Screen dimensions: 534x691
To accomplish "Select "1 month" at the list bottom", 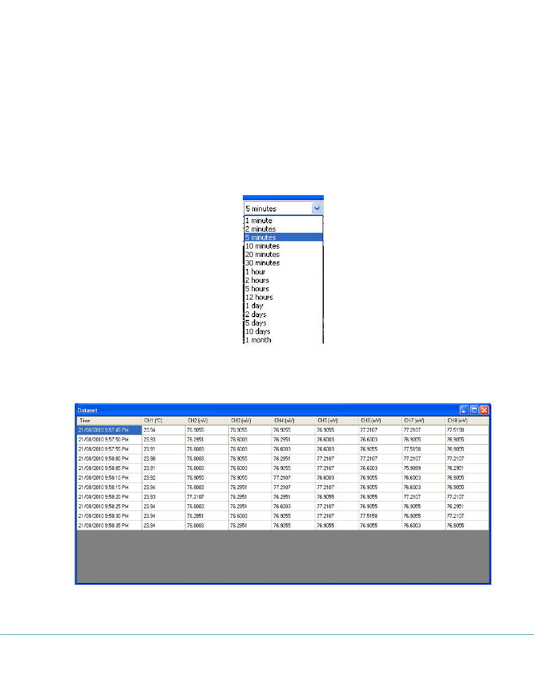I will 283,340.
